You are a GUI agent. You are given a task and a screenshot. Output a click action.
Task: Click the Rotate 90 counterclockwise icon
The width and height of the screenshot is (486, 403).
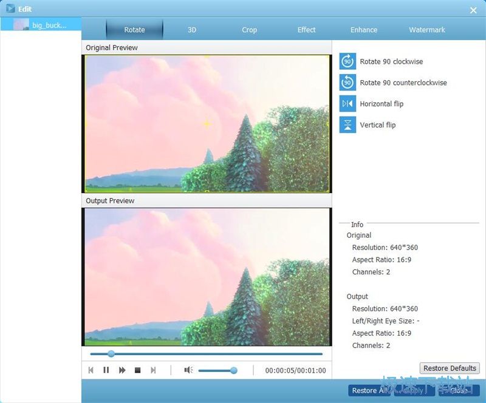pos(347,83)
